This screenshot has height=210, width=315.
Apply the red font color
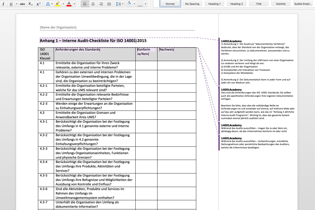(x=69, y=4)
